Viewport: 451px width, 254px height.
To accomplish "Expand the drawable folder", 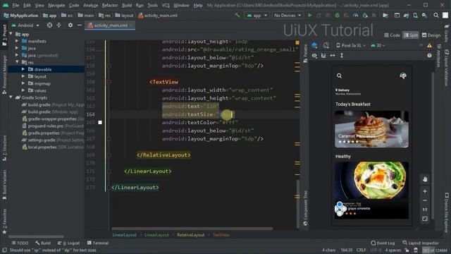I will (x=23, y=69).
